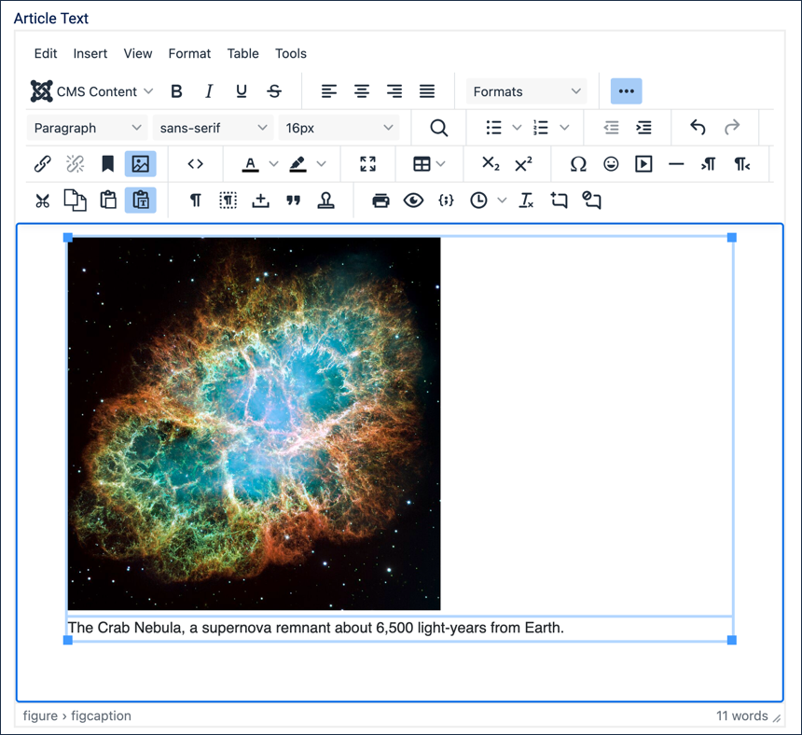The image size is (802, 735).
Task: Increase indent
Action: click(643, 128)
